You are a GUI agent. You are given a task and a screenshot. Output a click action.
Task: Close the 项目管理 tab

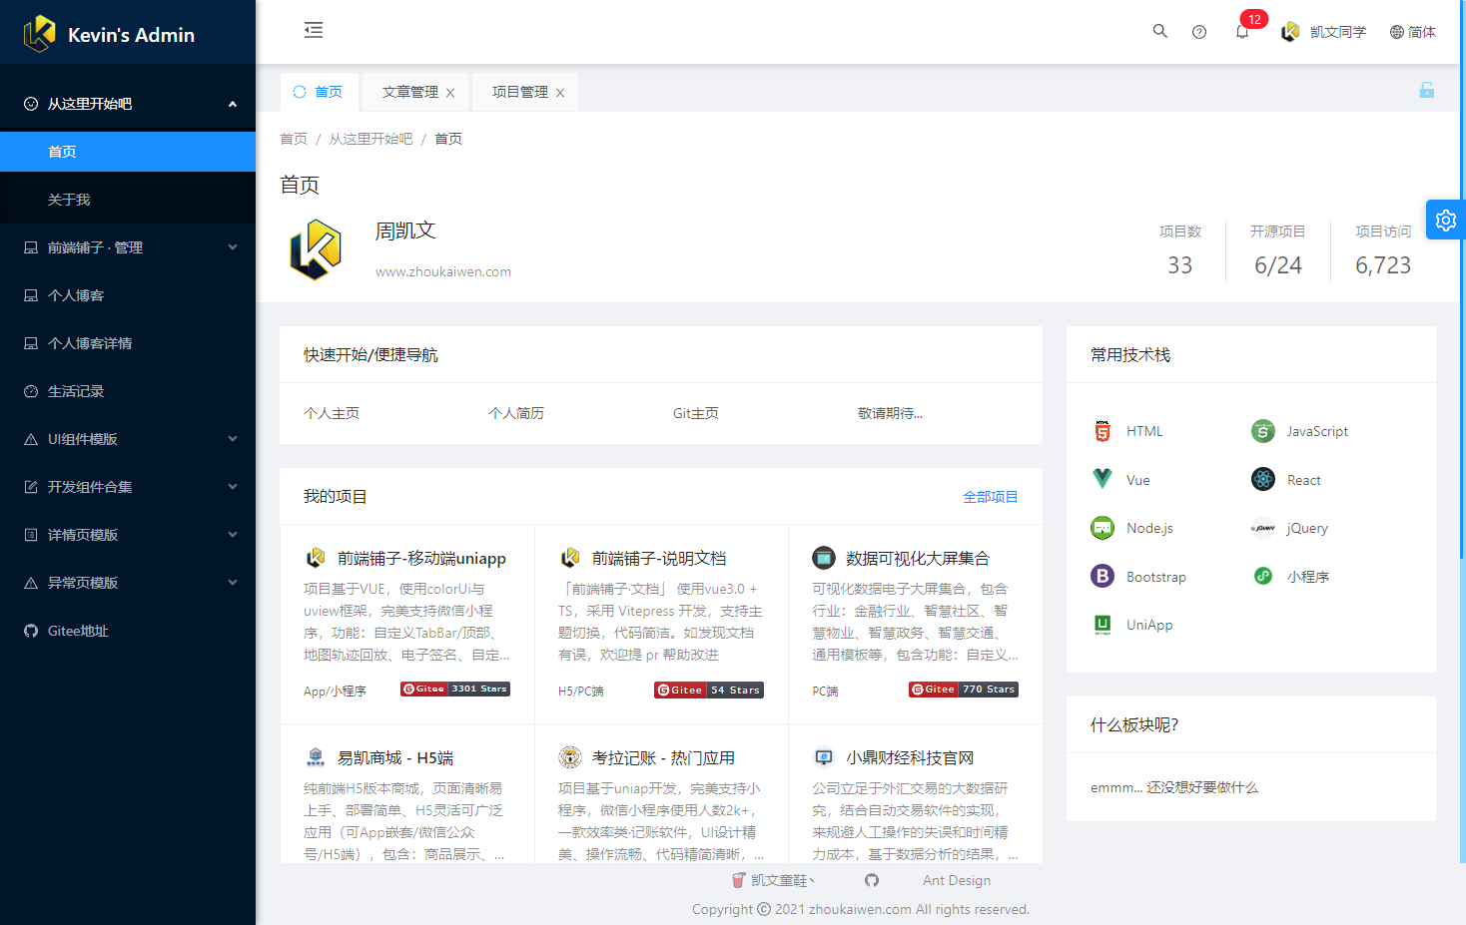560,93
